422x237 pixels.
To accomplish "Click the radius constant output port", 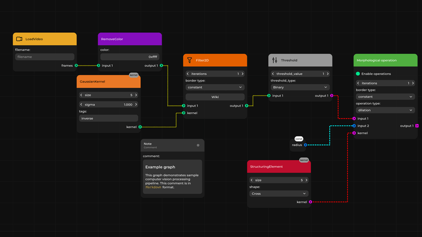I will click(305, 144).
